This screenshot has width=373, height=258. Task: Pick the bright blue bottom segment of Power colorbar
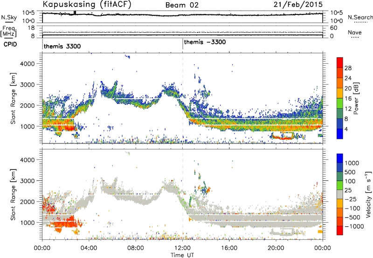point(340,134)
